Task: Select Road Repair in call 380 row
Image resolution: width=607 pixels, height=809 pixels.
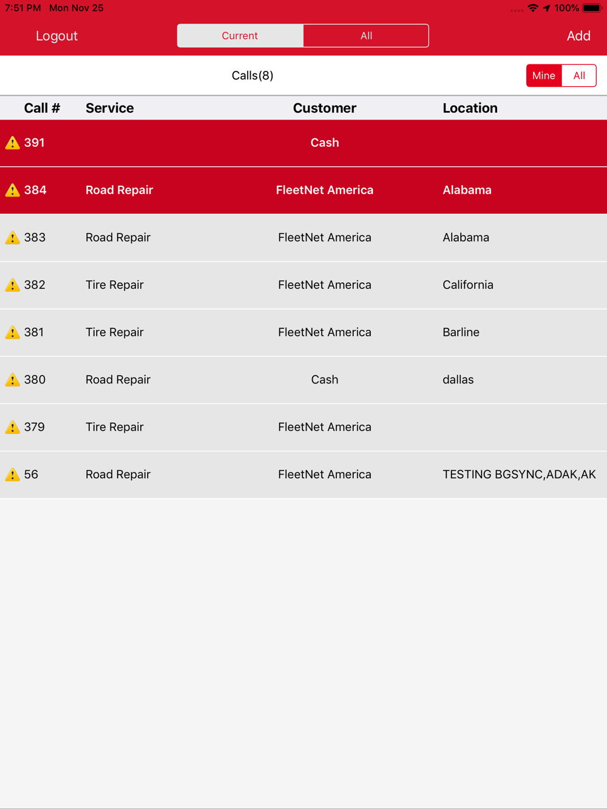Action: (118, 379)
